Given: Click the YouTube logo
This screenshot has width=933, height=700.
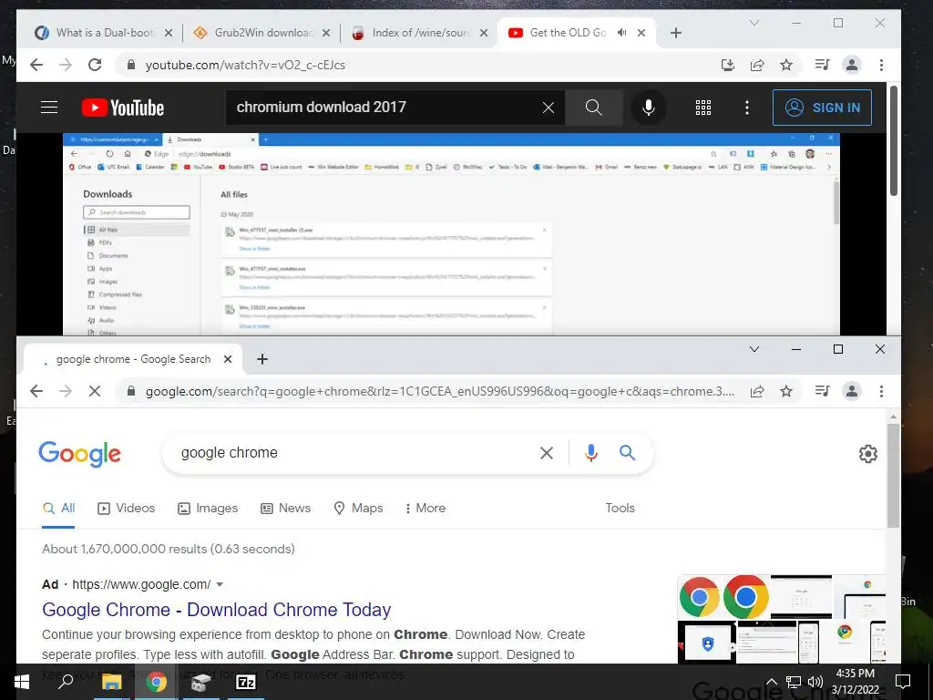Looking at the screenshot, I should point(123,108).
